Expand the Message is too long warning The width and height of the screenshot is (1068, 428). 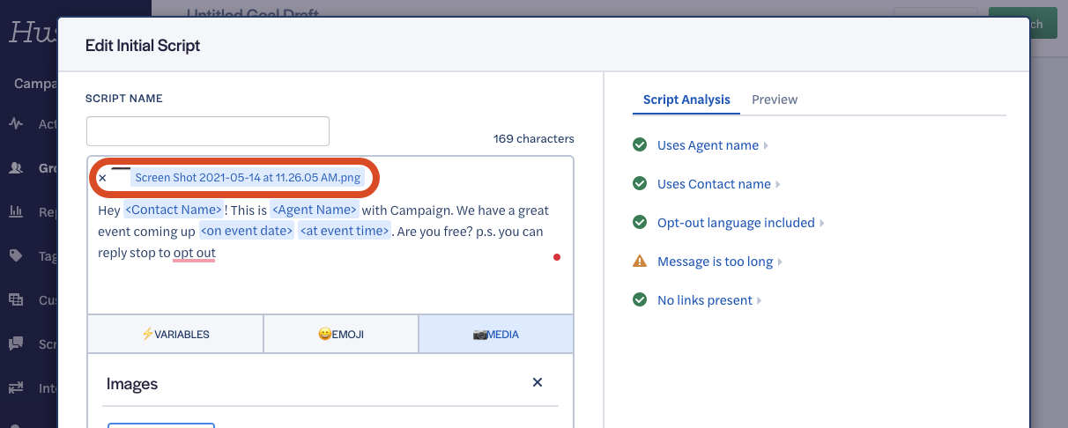(719, 262)
